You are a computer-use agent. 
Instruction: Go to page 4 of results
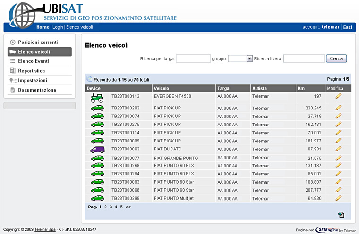116,207
